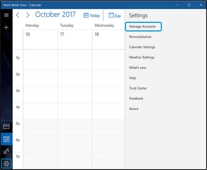Click the 5p time slot on Wednesday
This screenshot has width=207, height=170.
[x=109, y=128]
